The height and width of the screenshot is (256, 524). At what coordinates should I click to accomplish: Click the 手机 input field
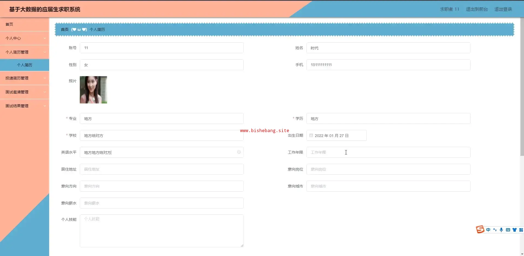pyautogui.click(x=388, y=65)
